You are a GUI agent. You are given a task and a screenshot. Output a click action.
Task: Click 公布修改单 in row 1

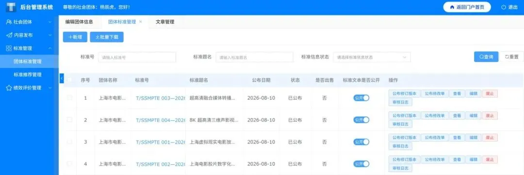(434, 94)
